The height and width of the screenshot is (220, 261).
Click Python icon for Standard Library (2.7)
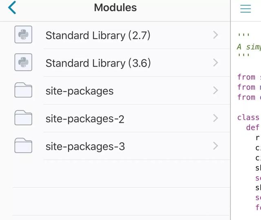click(23, 34)
